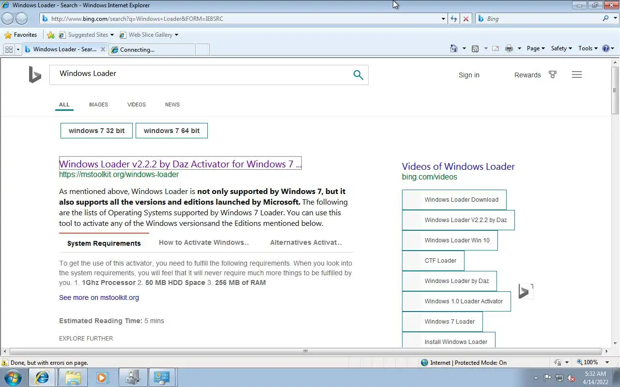Close the Windows Loader search tab
This screenshot has height=387, width=620.
[103, 49]
